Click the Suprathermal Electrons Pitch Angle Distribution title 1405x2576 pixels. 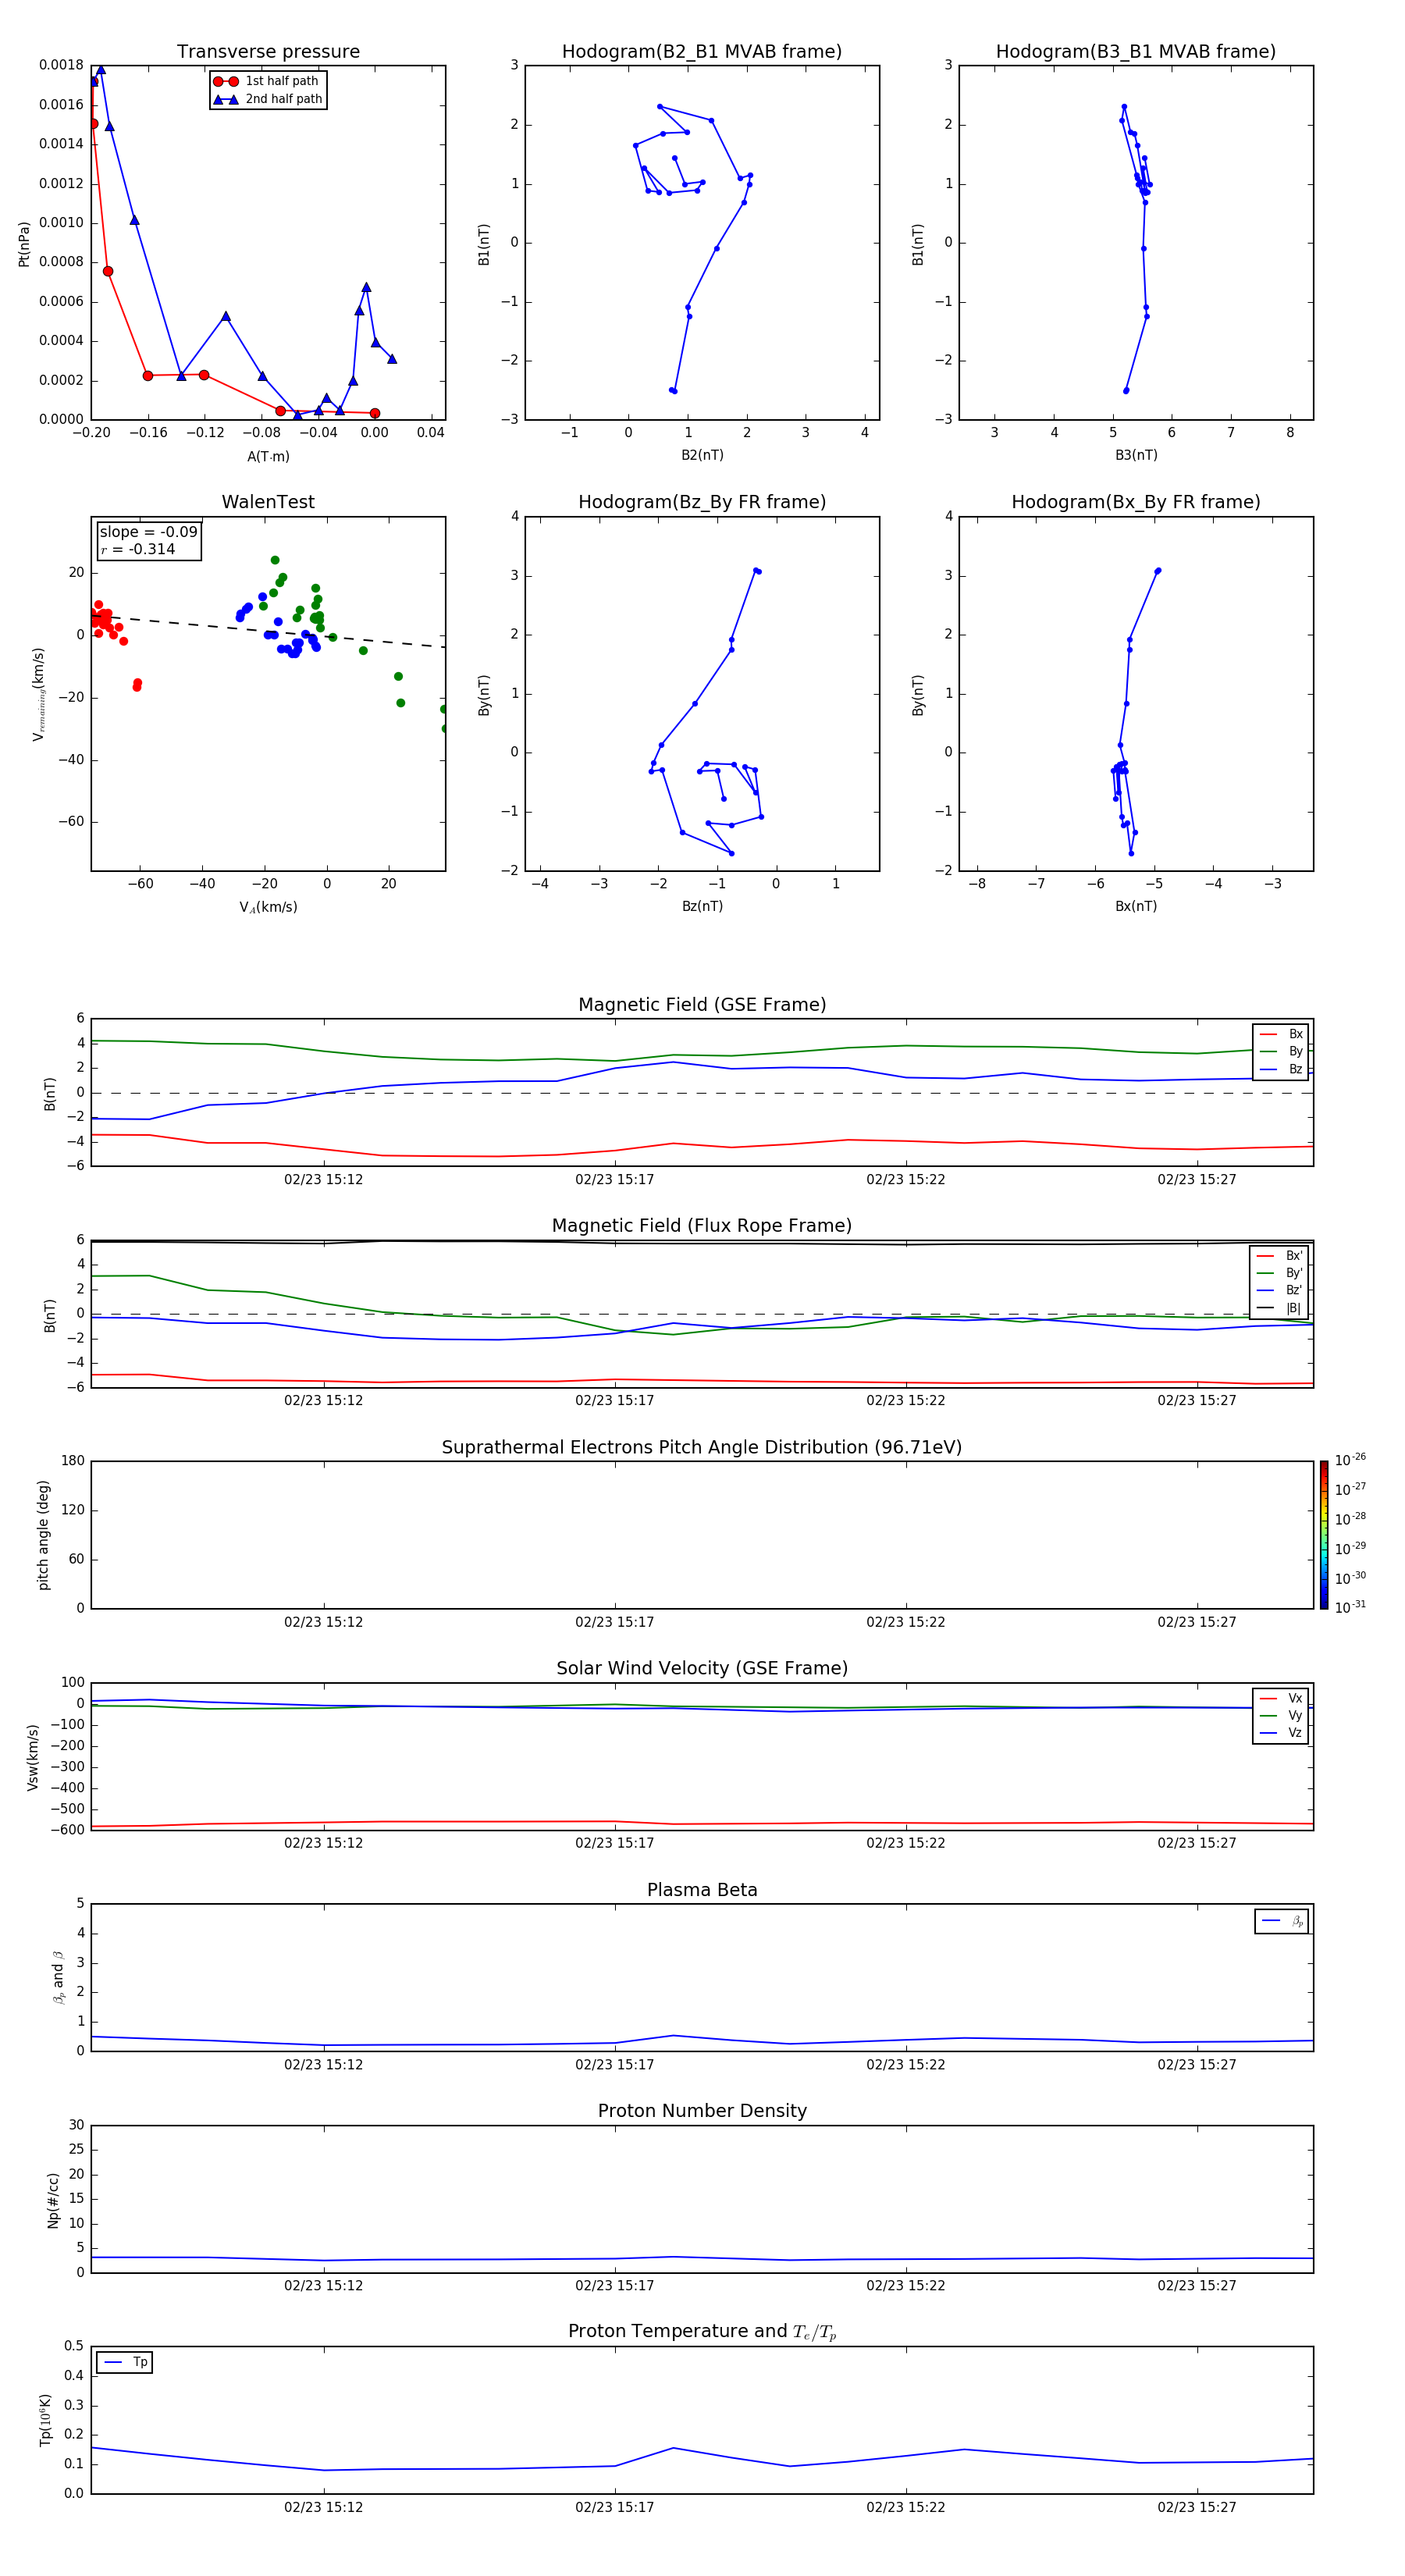click(702, 1448)
